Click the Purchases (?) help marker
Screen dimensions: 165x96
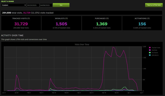(x=107, y=18)
